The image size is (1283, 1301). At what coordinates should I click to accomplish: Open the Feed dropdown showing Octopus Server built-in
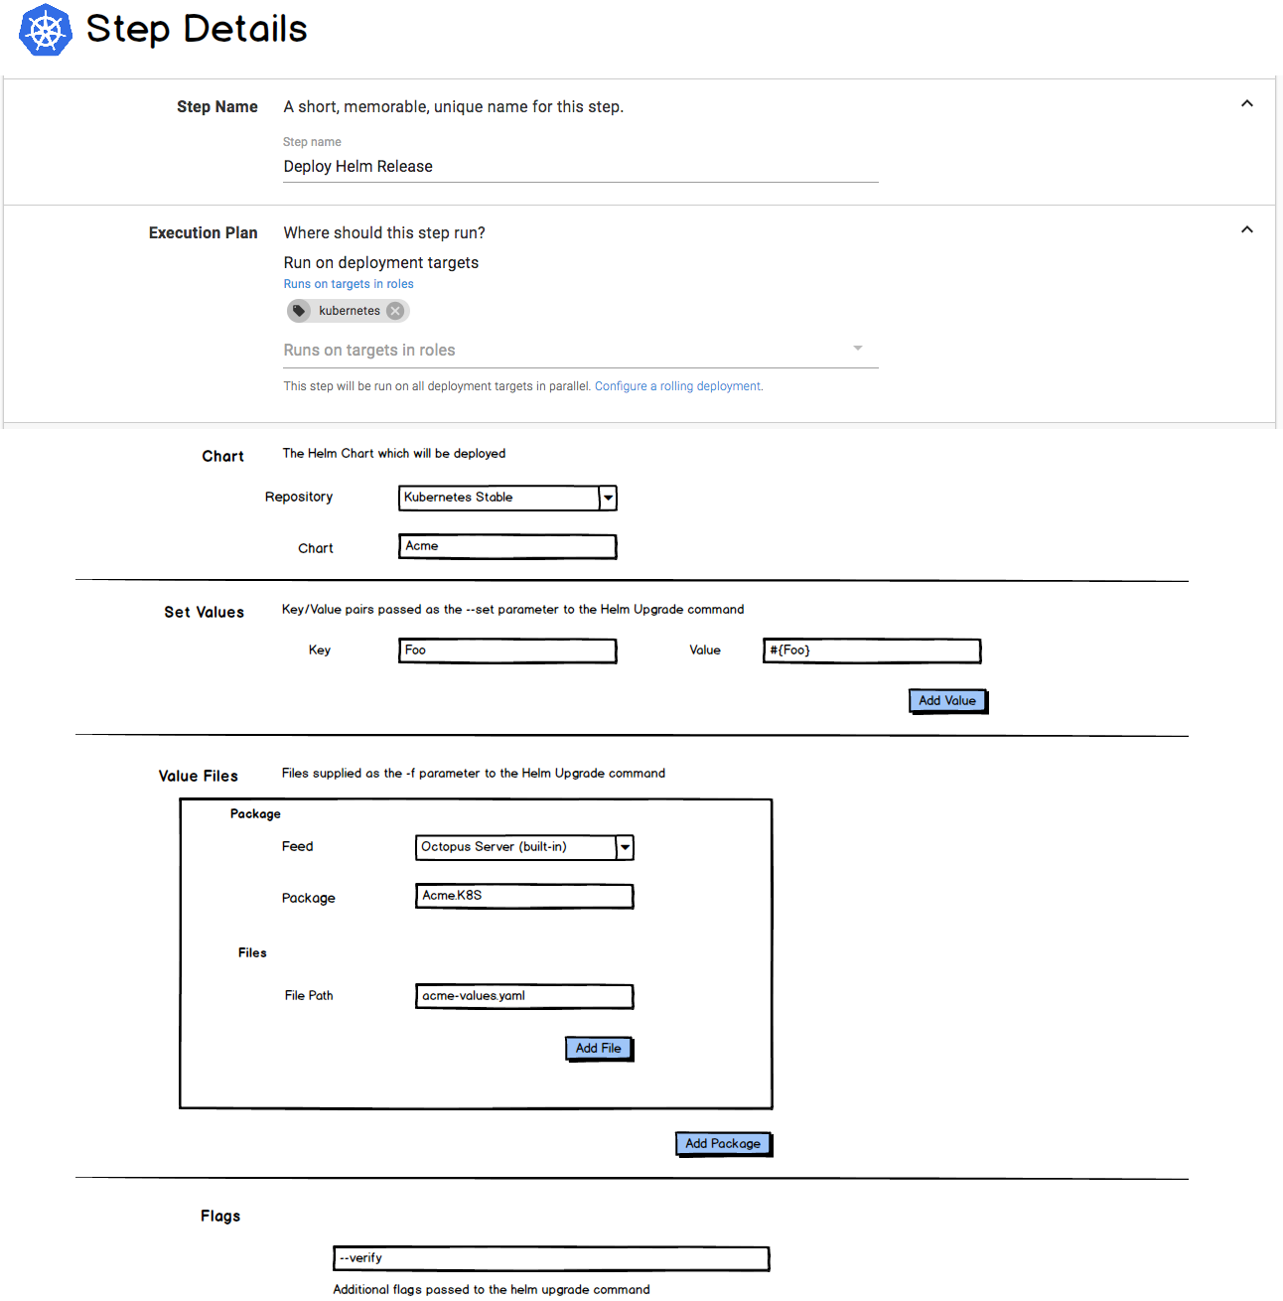coord(625,847)
